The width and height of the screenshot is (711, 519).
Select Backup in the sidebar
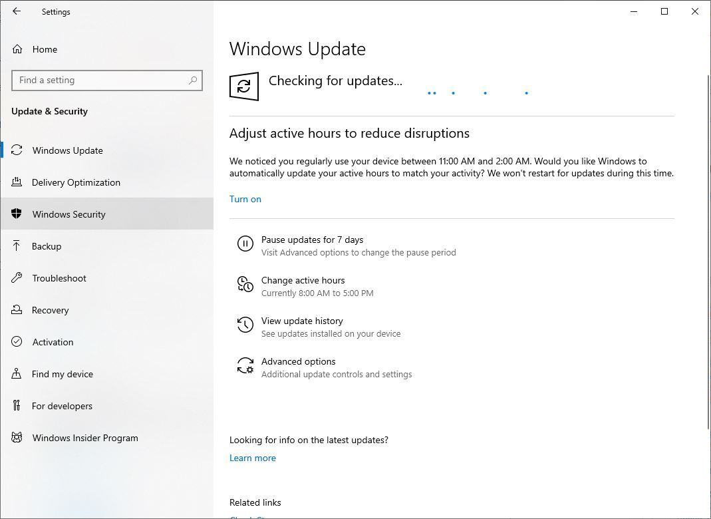pos(107,246)
